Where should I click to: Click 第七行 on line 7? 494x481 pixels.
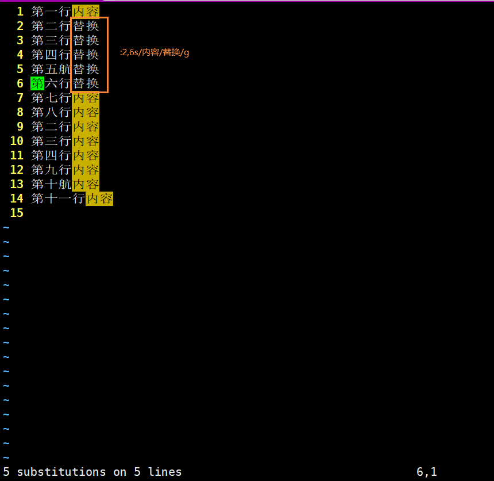[51, 98]
